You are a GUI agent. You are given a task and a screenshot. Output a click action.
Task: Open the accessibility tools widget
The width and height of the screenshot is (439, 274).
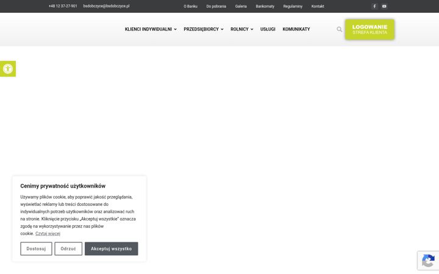8,69
